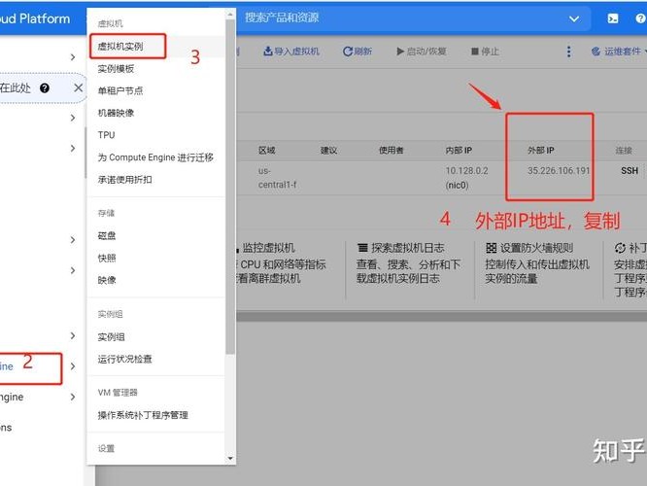Viewport: 647px width, 486px height.
Task: Open Cloud Shell terminal icon
Action: click(x=613, y=18)
